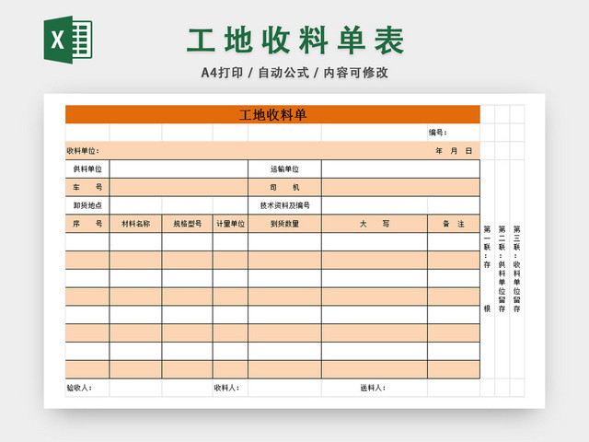The image size is (589, 442).
Task: Click the 到货数量 column header
Action: pyautogui.click(x=284, y=224)
